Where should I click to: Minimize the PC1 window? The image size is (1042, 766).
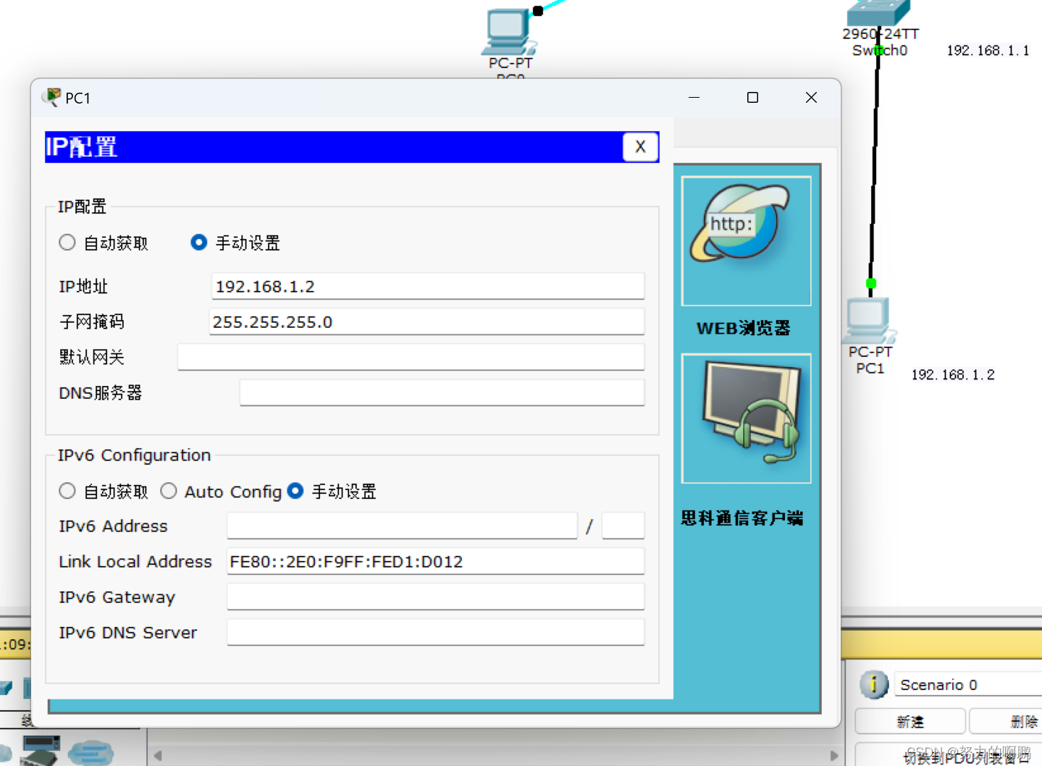click(x=694, y=97)
